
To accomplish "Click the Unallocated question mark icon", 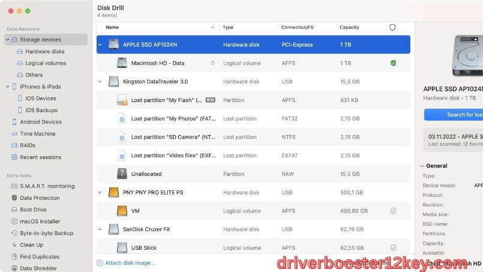I will click(122, 174).
